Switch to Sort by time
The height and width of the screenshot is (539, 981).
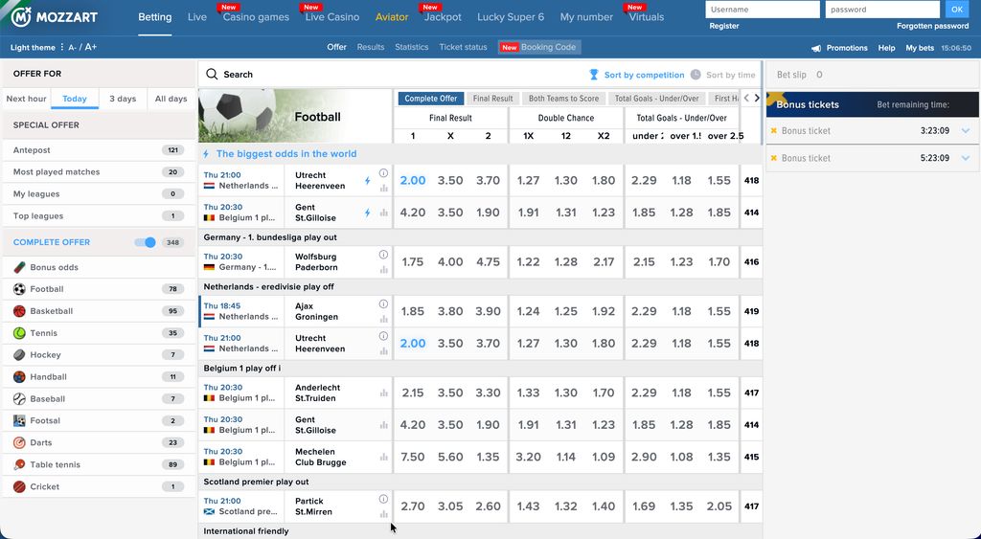pos(723,75)
